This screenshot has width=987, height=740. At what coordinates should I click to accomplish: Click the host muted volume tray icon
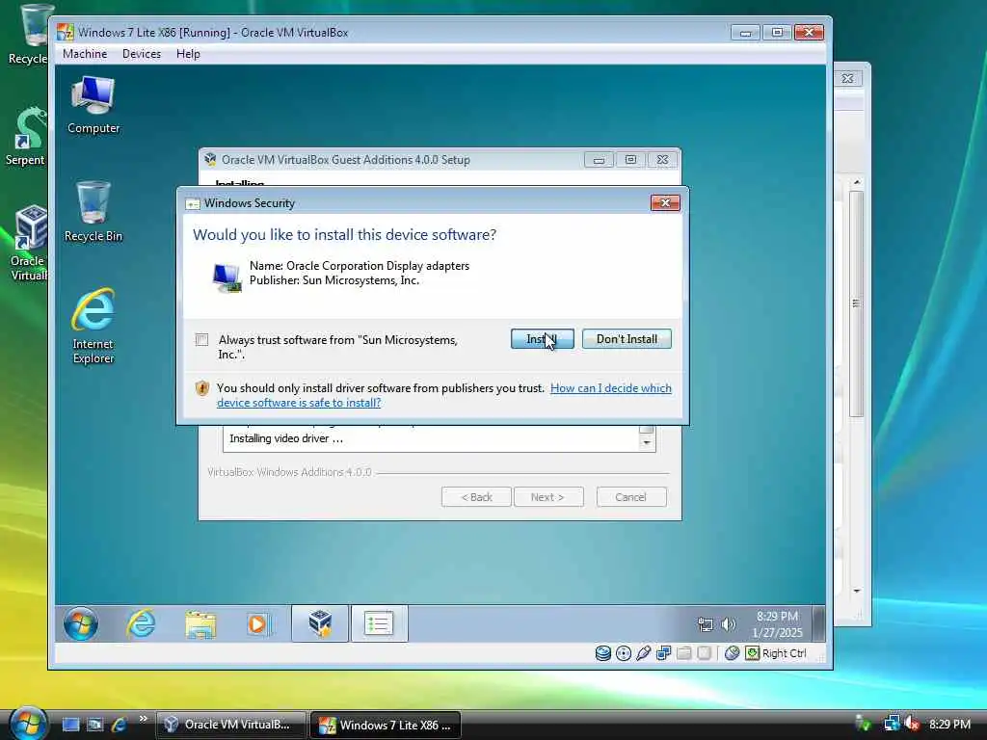tap(912, 724)
